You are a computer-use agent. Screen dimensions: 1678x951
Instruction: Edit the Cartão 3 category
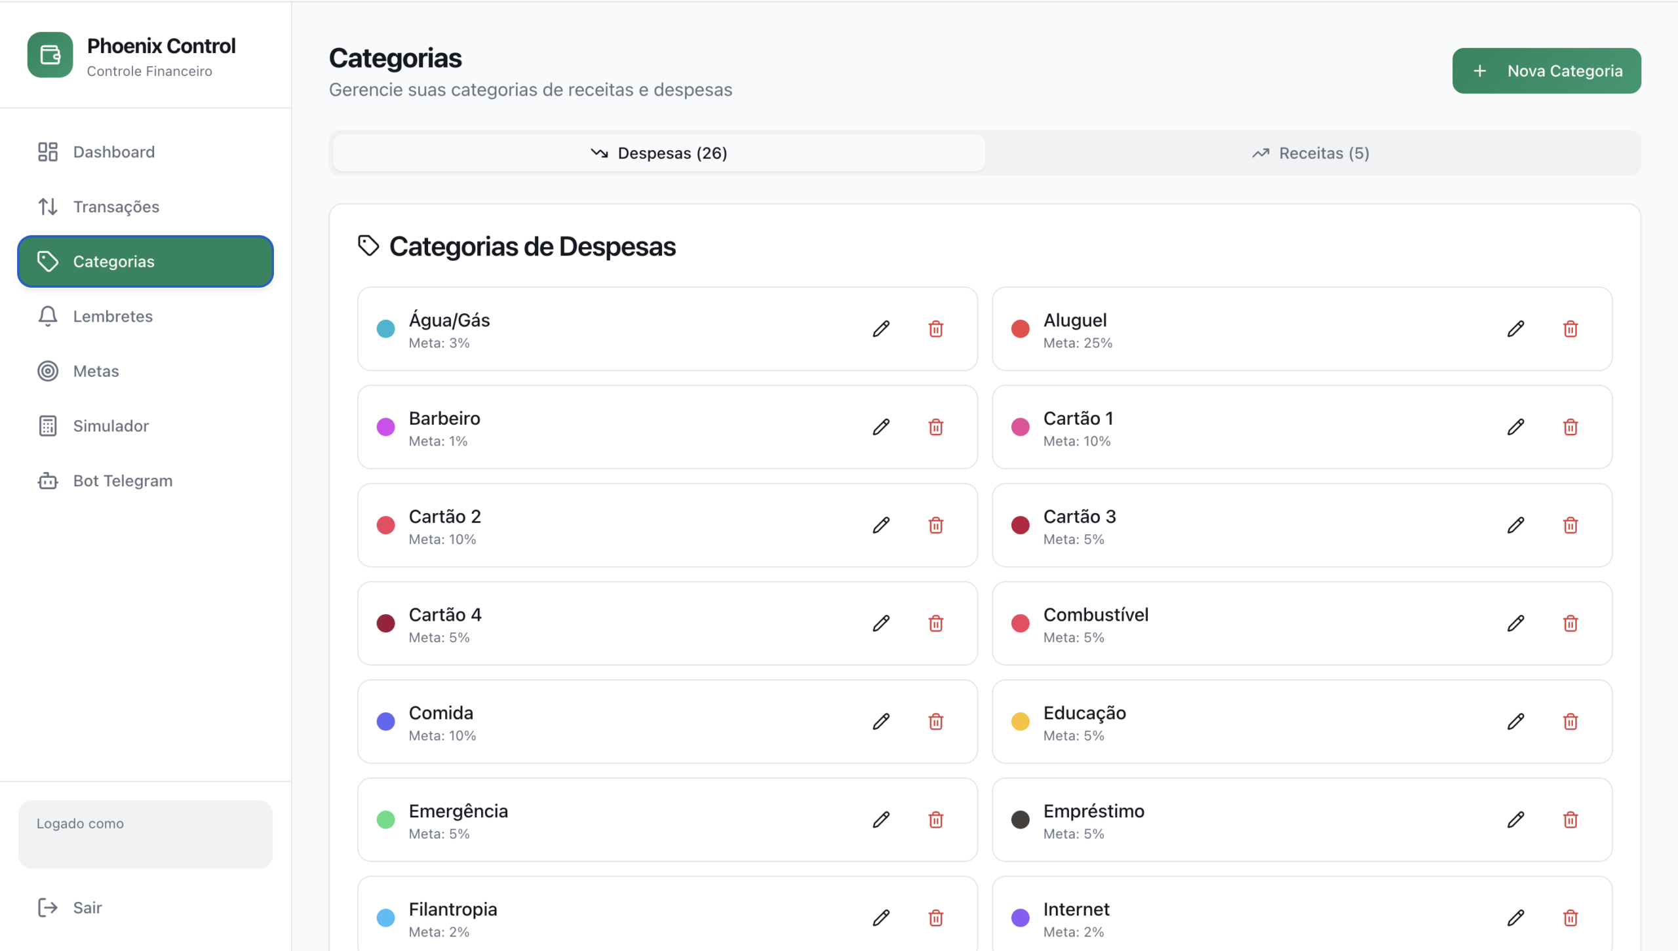1515,525
